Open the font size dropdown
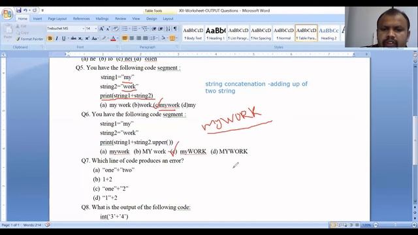This screenshot has height=235, width=418. point(96,29)
